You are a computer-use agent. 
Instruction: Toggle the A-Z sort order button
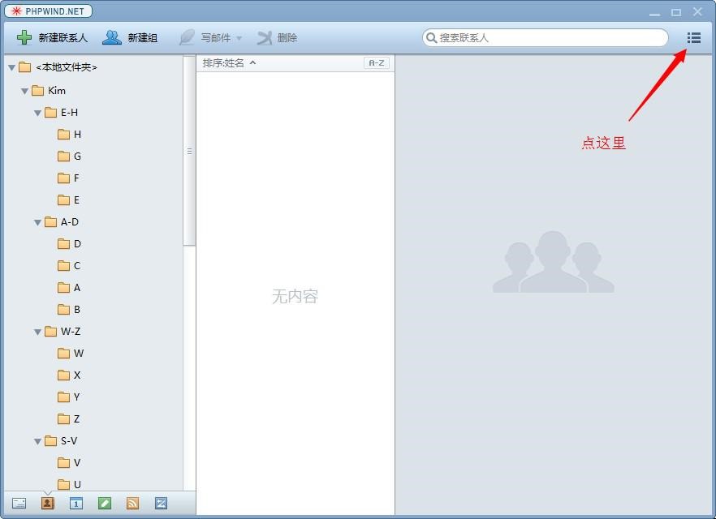click(377, 63)
